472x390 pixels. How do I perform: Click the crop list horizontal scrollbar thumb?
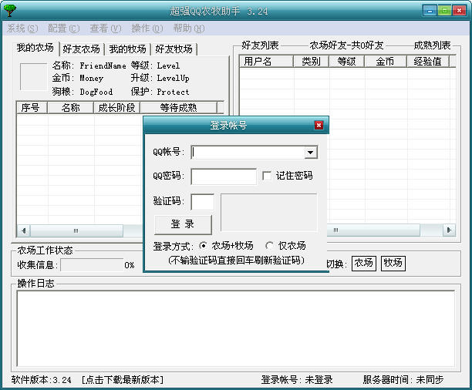pyautogui.click(x=76, y=230)
